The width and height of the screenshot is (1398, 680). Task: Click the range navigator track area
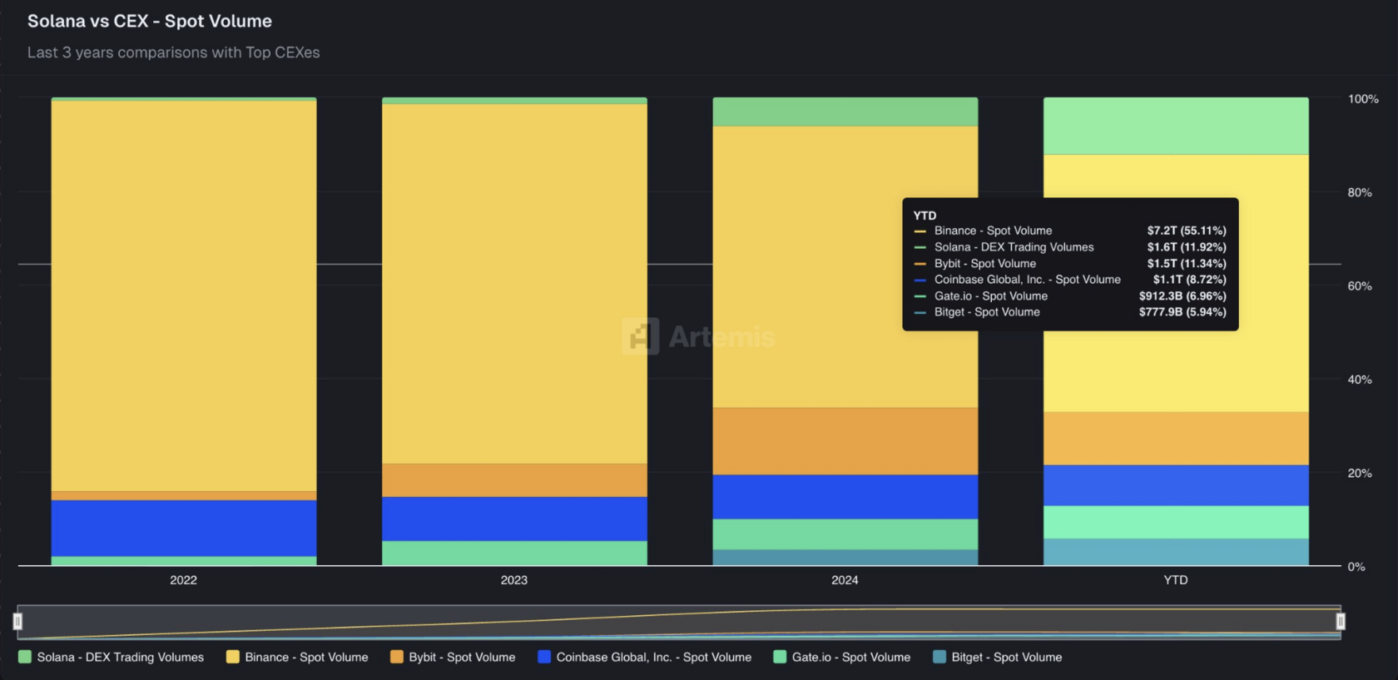679,622
